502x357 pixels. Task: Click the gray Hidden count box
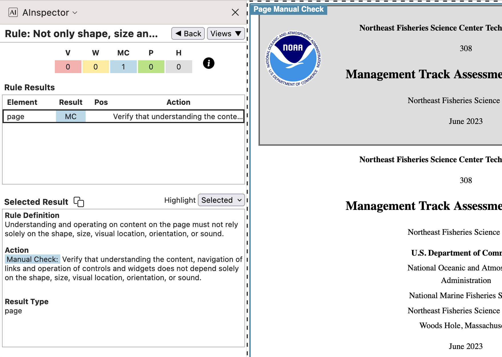point(179,67)
